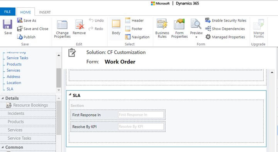Click the Work Order form name

click(x=120, y=62)
